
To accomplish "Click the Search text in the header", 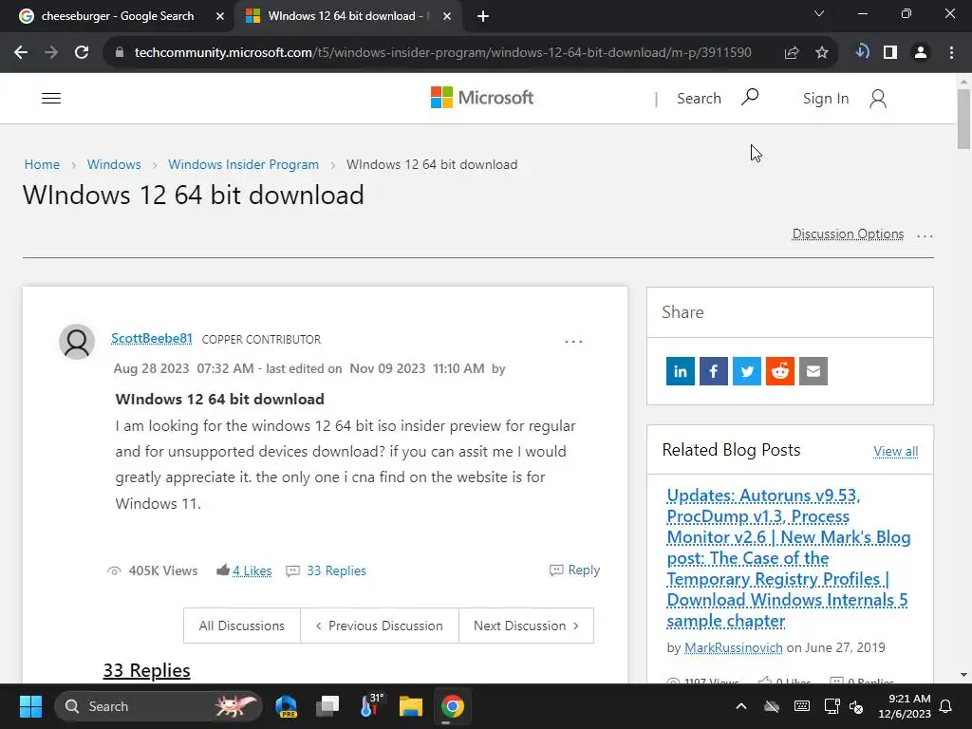I will [699, 98].
